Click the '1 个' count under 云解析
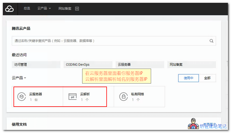 click(85, 100)
